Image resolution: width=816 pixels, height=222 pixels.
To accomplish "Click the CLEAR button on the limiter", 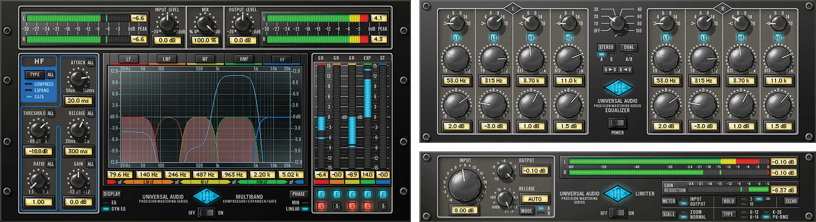I will point(791,201).
